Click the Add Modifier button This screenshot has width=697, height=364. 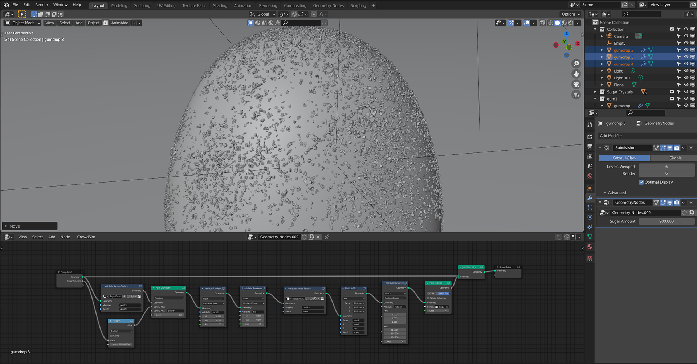[646, 136]
